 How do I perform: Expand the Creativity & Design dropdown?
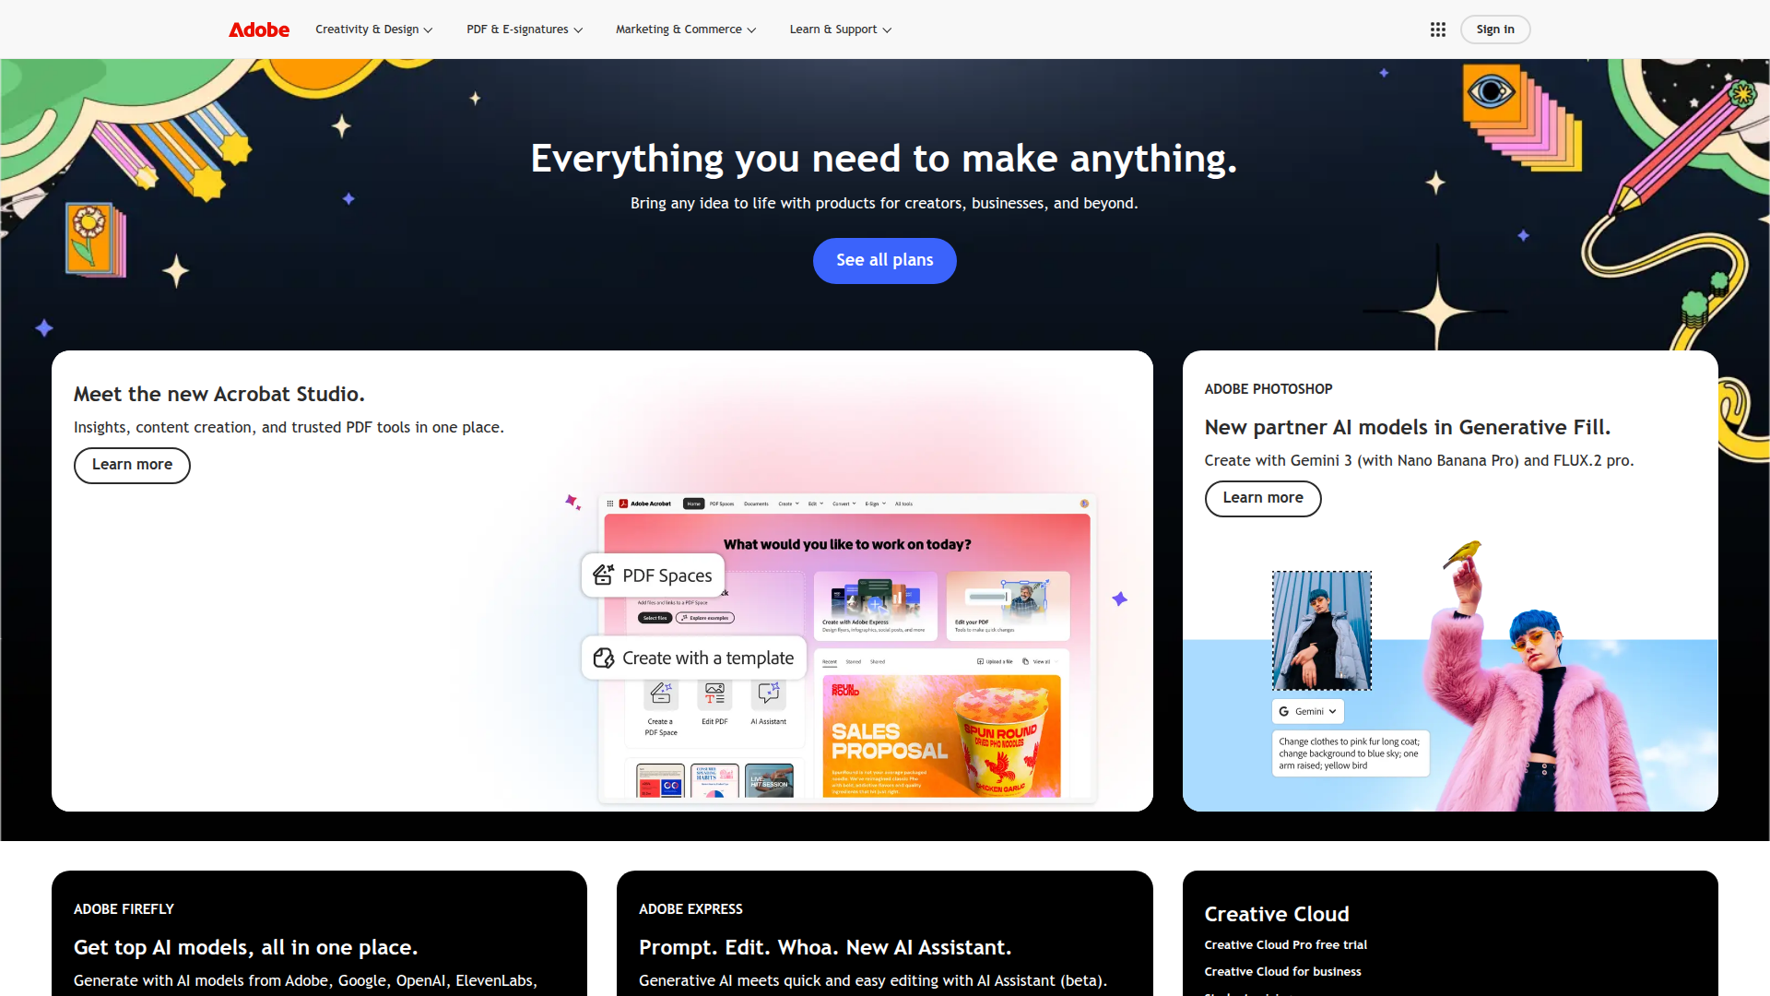click(x=373, y=29)
